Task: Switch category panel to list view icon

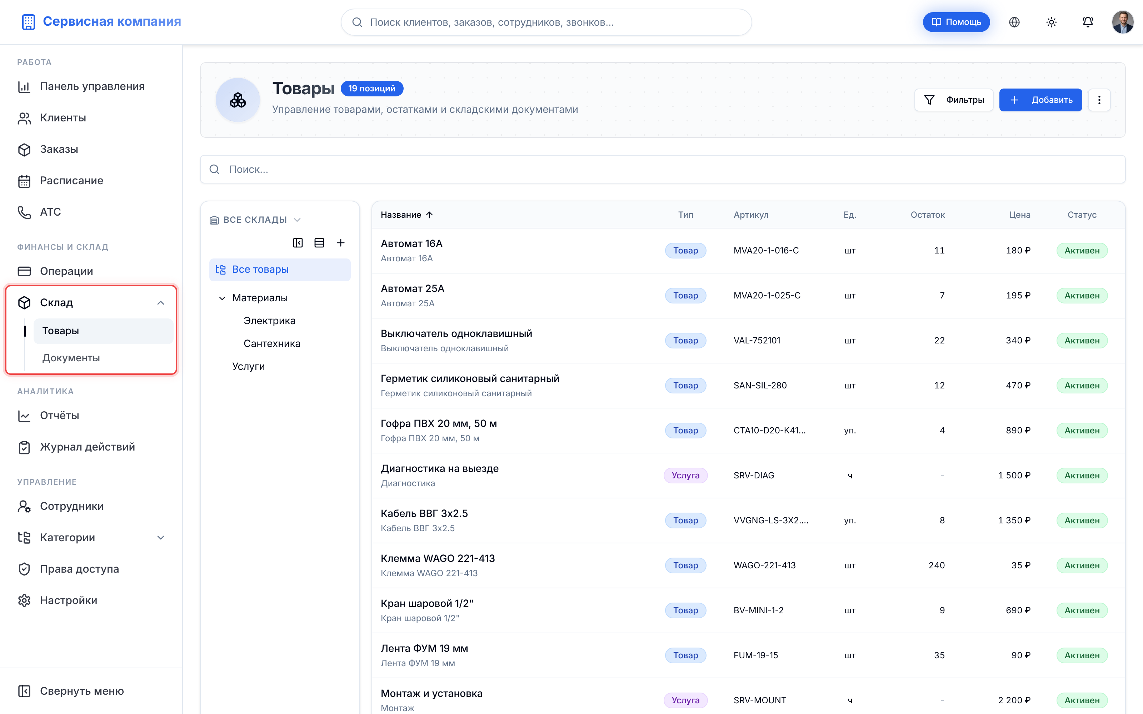Action: 319,243
